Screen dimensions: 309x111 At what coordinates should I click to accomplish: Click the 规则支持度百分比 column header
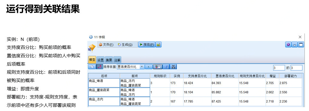252,76
